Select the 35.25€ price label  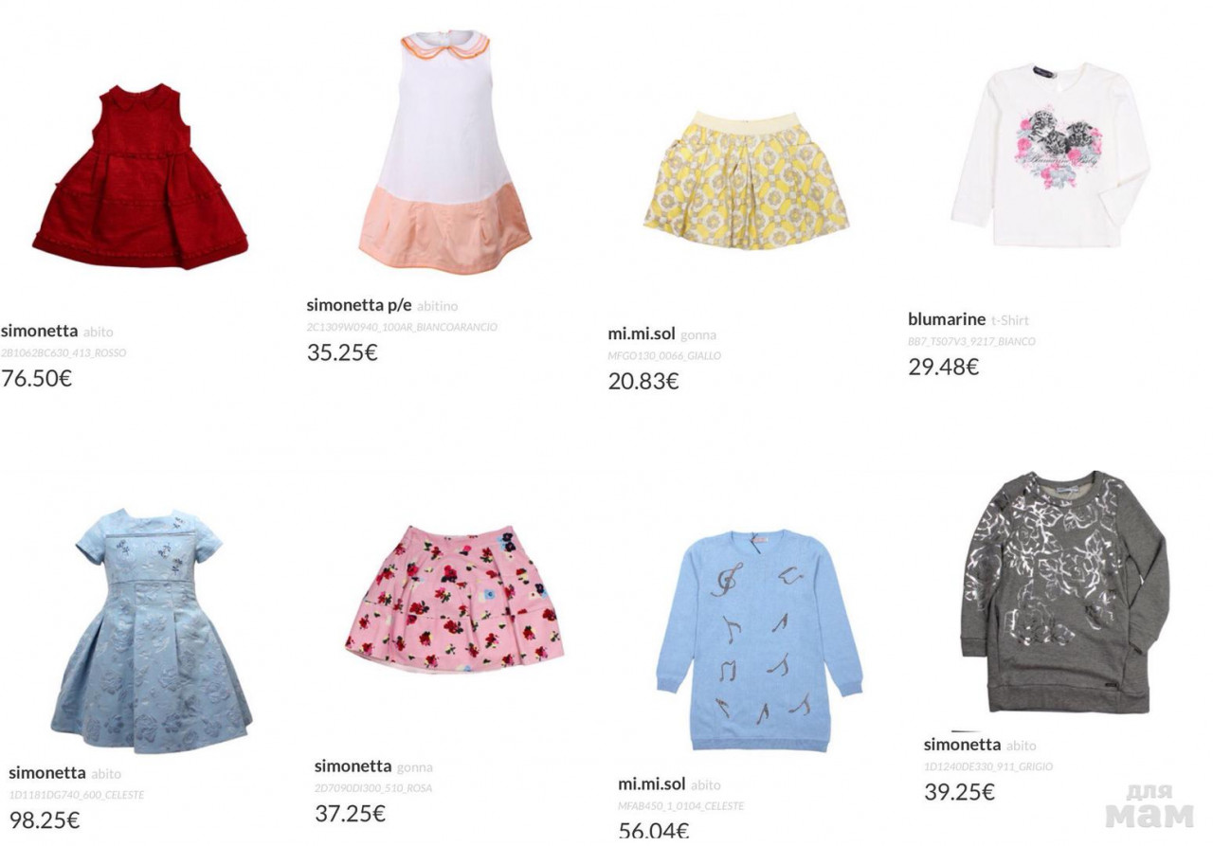[x=342, y=352]
